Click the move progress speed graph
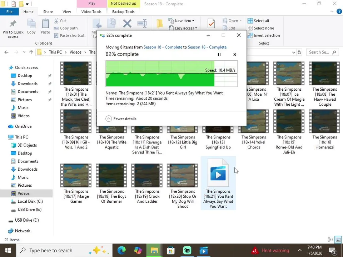The width and height of the screenshot is (343, 257). (171, 74)
